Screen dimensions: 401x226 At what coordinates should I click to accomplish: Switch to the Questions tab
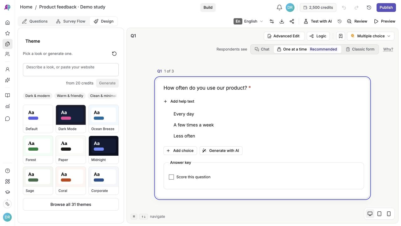[x=35, y=21]
